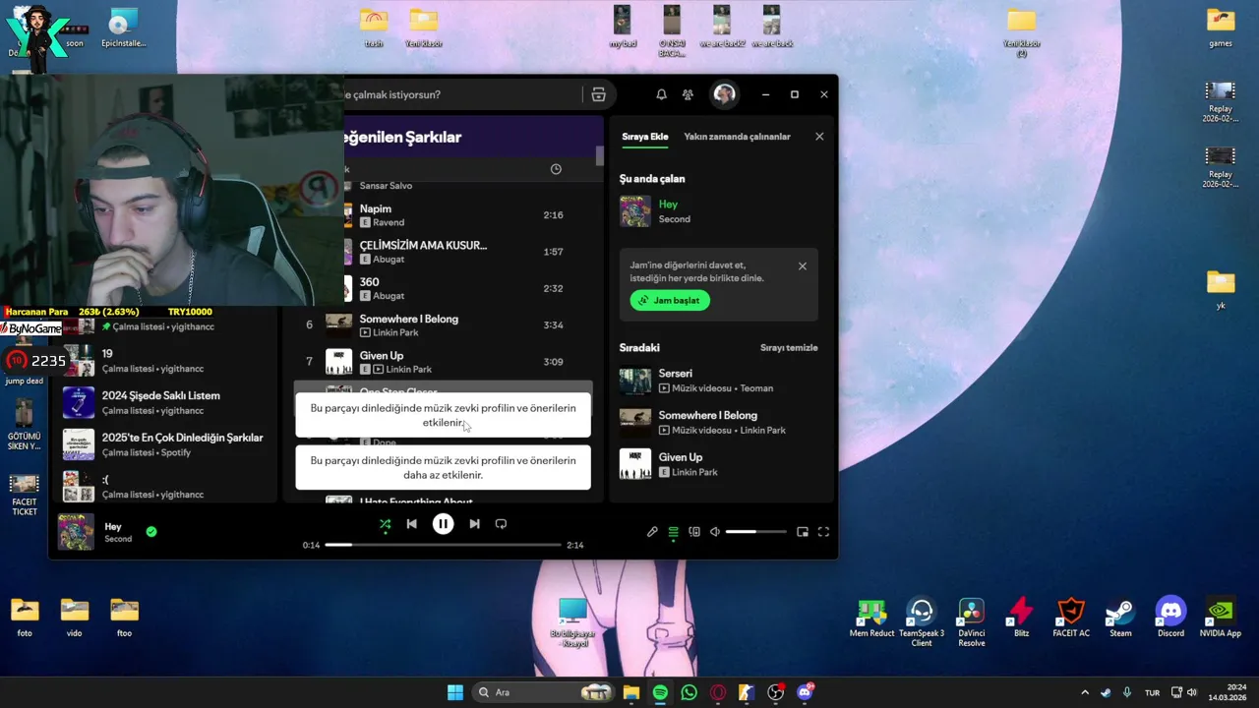Screen dimensions: 1259x708
Task: Open the profile avatar menu
Action: click(725, 94)
